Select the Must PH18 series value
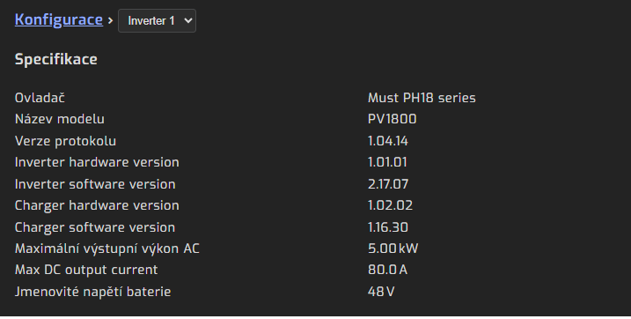This screenshot has height=319, width=631. 422,98
